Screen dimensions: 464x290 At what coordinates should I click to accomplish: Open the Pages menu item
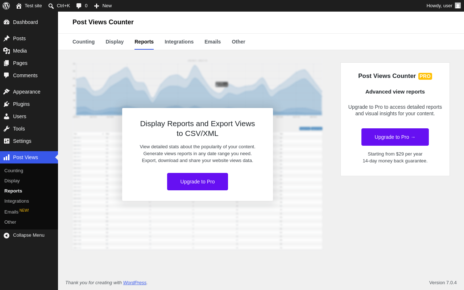coord(29,63)
